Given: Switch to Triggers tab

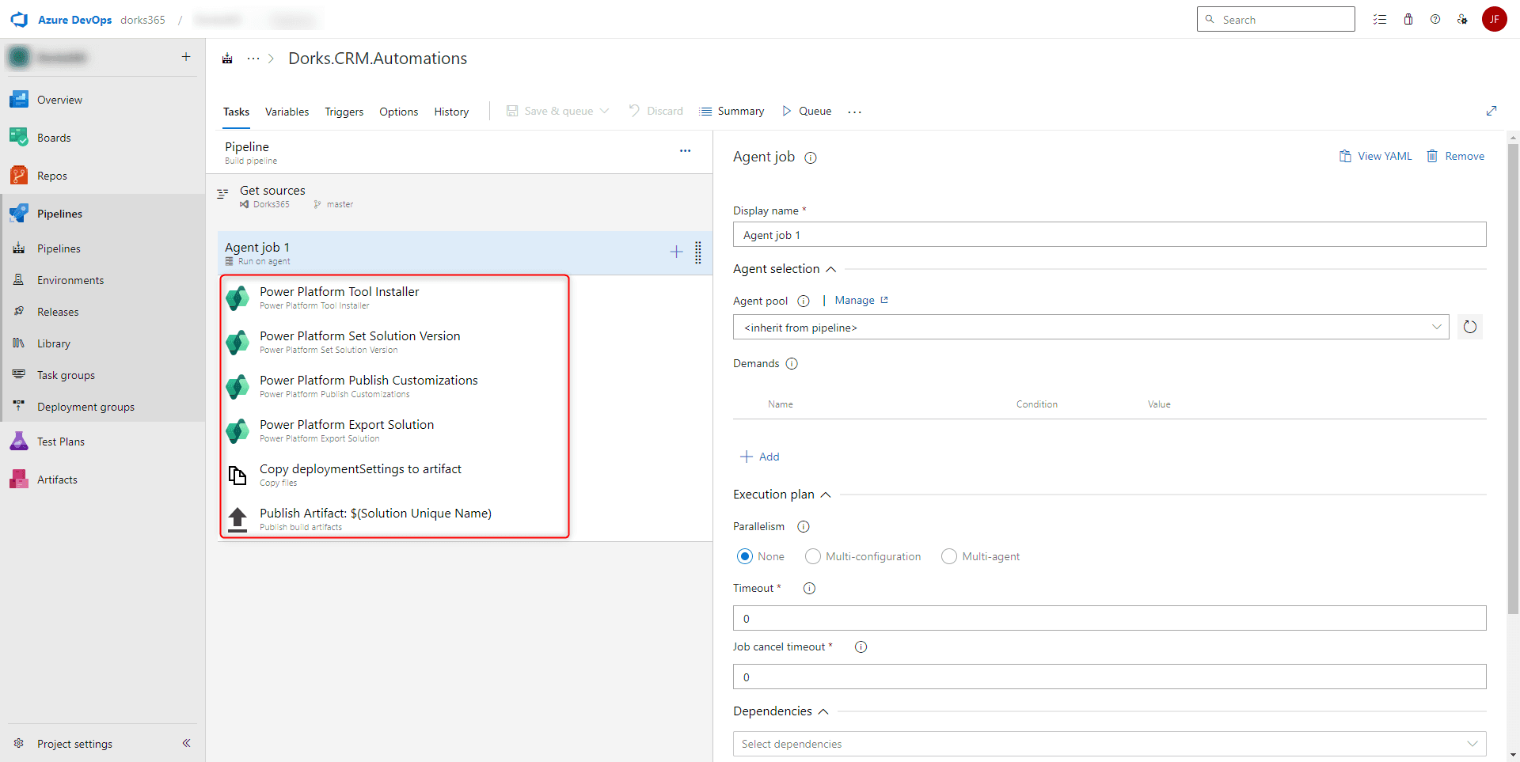Looking at the screenshot, I should point(344,112).
